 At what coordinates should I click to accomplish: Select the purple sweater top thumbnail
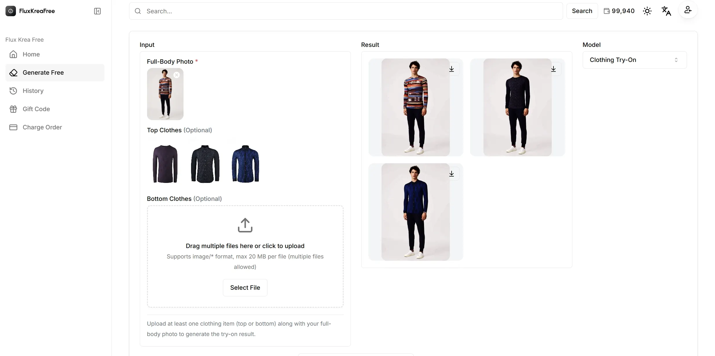pos(165,164)
